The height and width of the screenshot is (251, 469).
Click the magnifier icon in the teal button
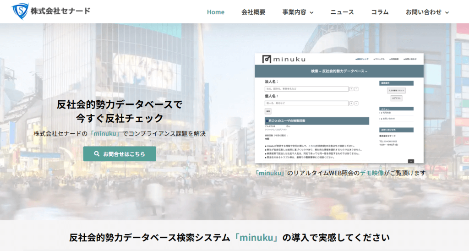pos(97,154)
